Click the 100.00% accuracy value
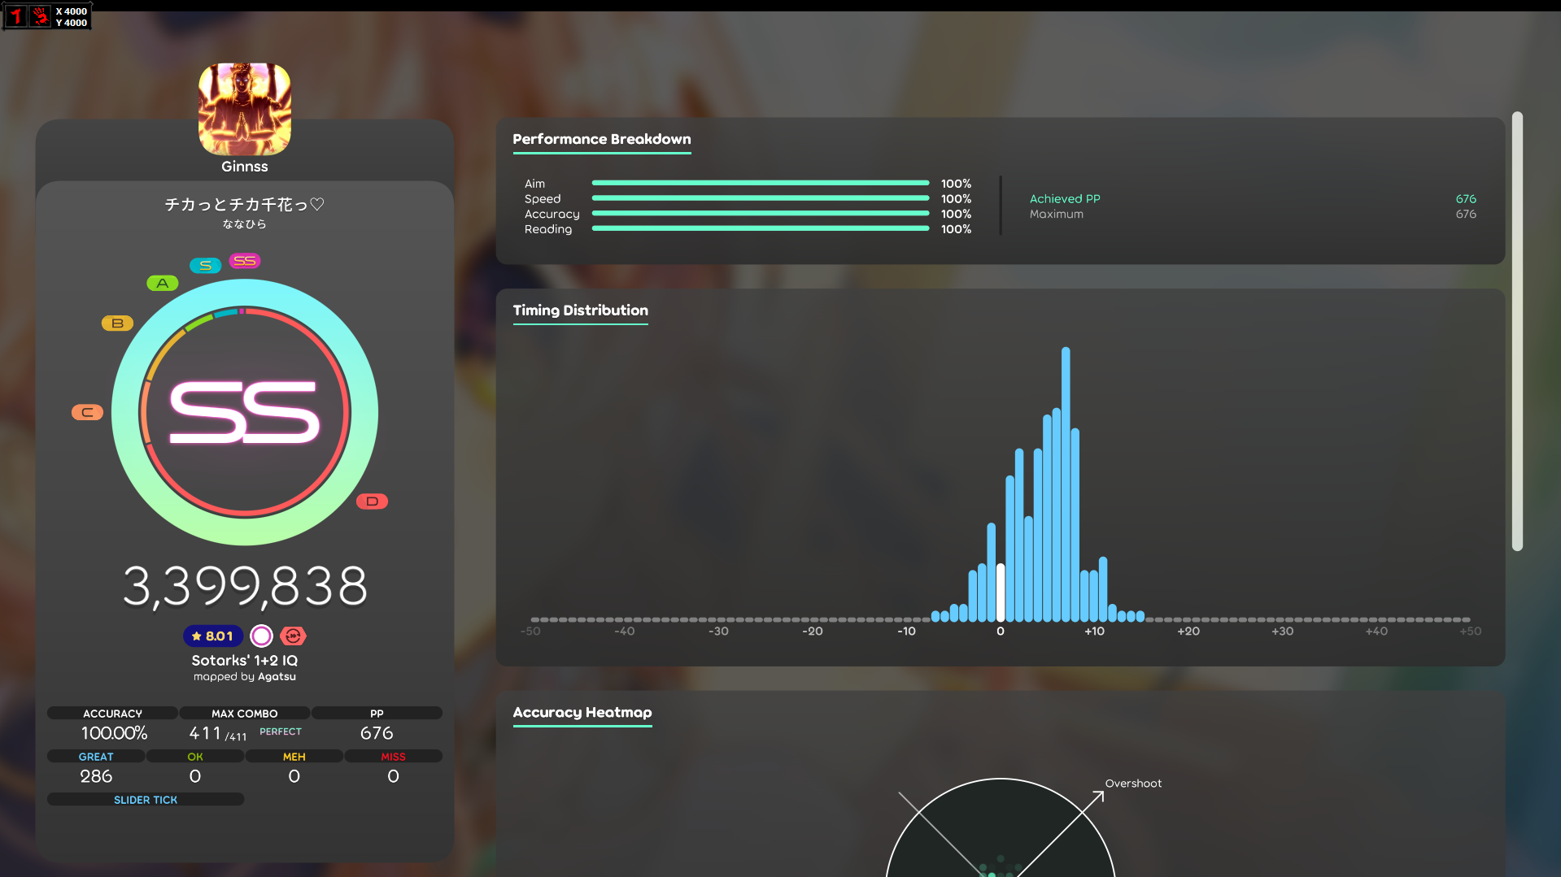 (114, 733)
